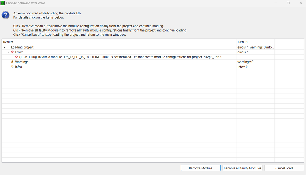This screenshot has width=306, height=175.
Task: Click the red error icon beside Errors
Action: [13, 52]
